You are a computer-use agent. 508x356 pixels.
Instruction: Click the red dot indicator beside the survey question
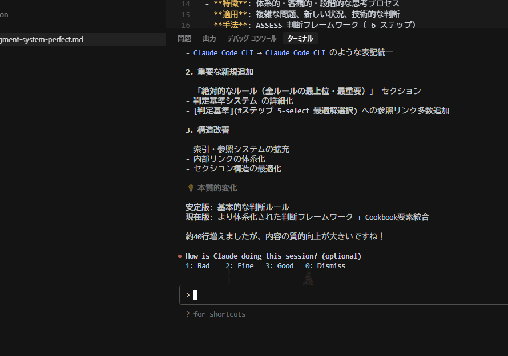[180, 256]
